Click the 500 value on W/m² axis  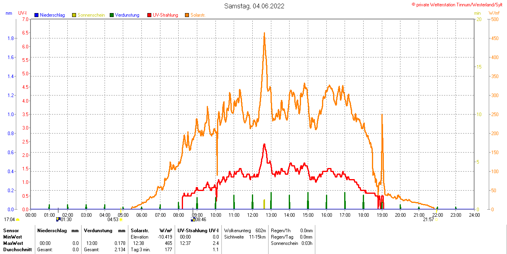495,19
